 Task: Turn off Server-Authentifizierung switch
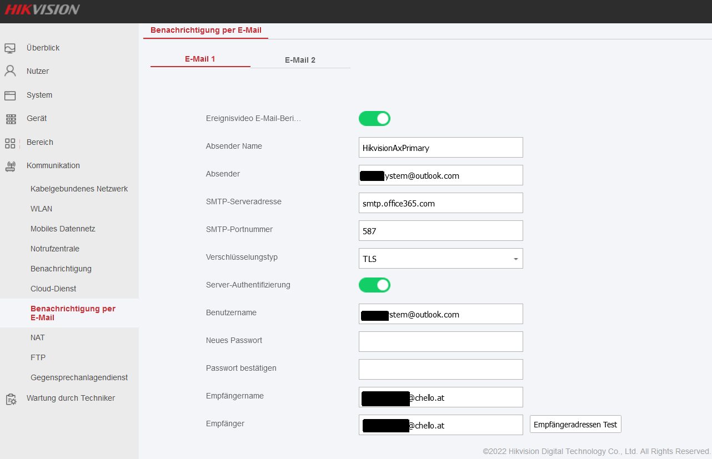click(374, 285)
